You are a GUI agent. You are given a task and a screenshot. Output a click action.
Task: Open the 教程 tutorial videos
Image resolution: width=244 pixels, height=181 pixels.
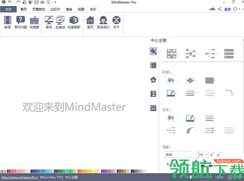pos(7,22)
